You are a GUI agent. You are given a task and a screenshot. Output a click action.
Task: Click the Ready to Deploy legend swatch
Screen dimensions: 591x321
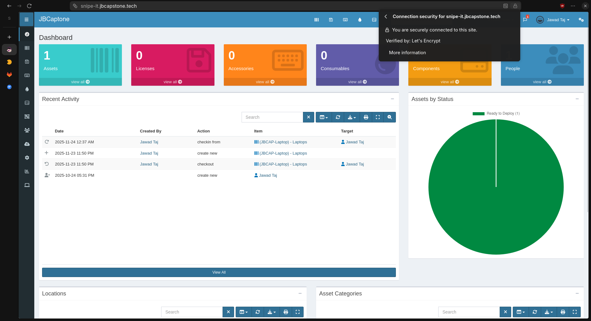[479, 113]
